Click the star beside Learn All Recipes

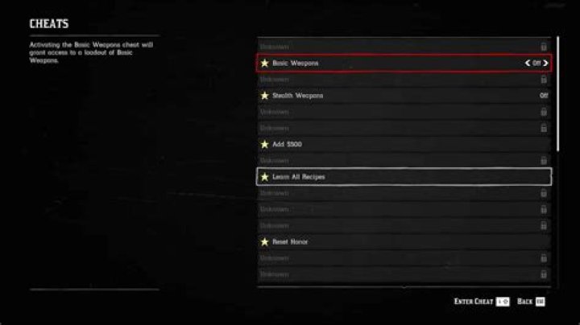[x=264, y=177]
